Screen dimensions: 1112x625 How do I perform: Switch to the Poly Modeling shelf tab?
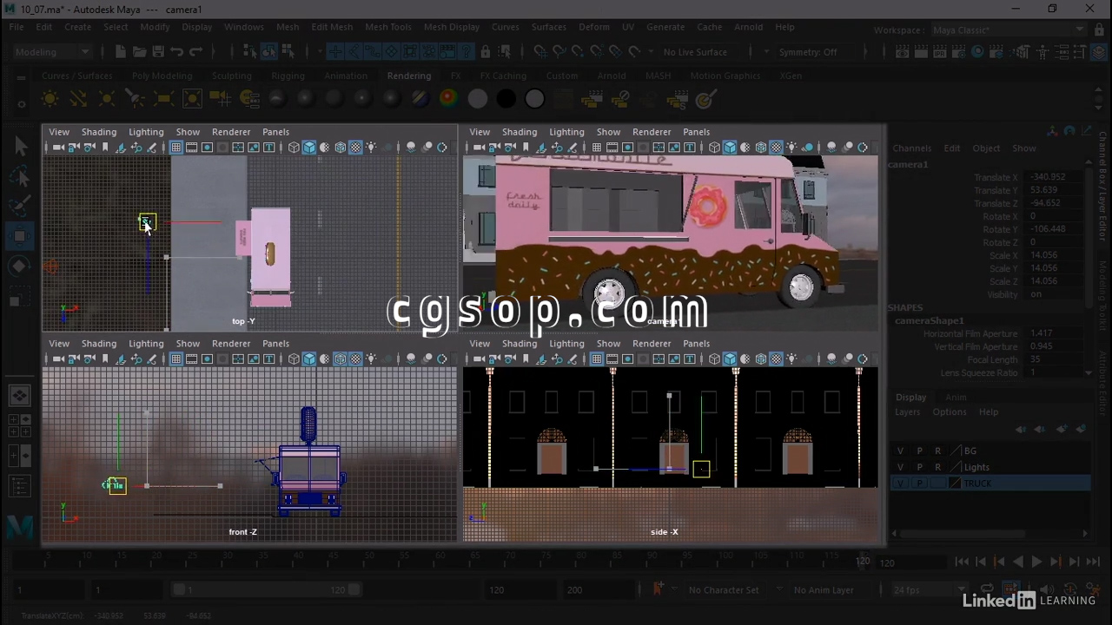pyautogui.click(x=162, y=76)
